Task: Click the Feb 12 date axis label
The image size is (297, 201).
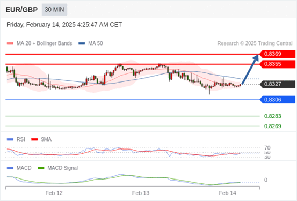Action: tap(54, 193)
